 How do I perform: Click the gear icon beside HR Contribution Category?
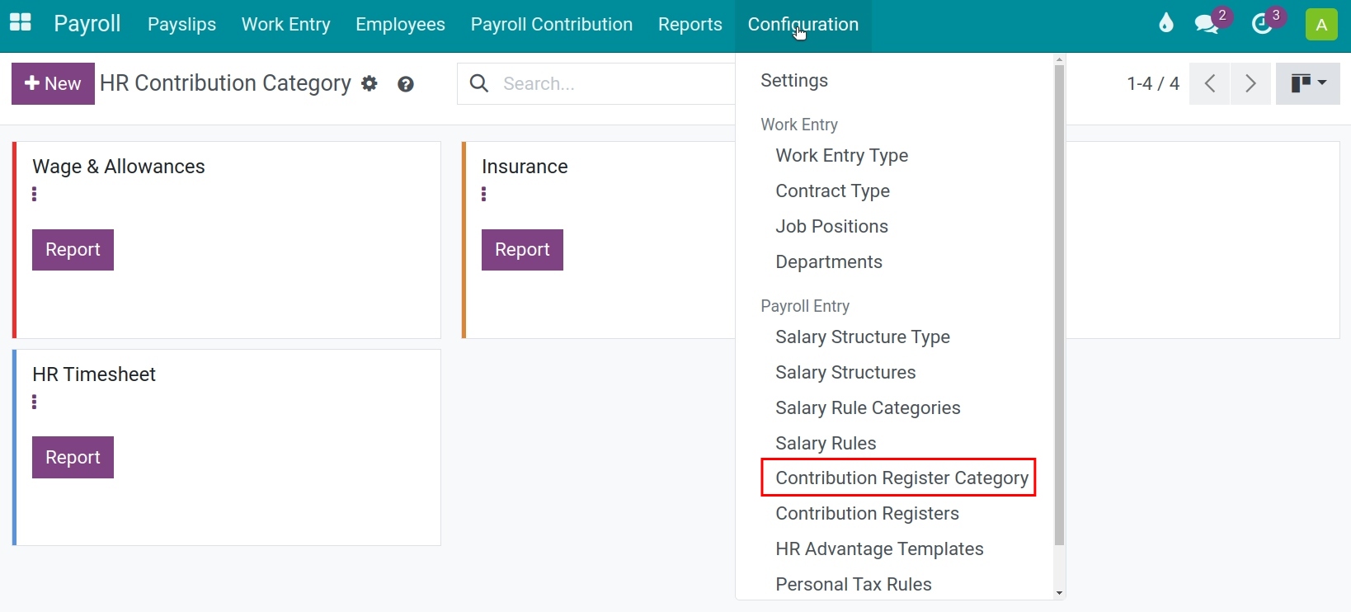point(370,83)
